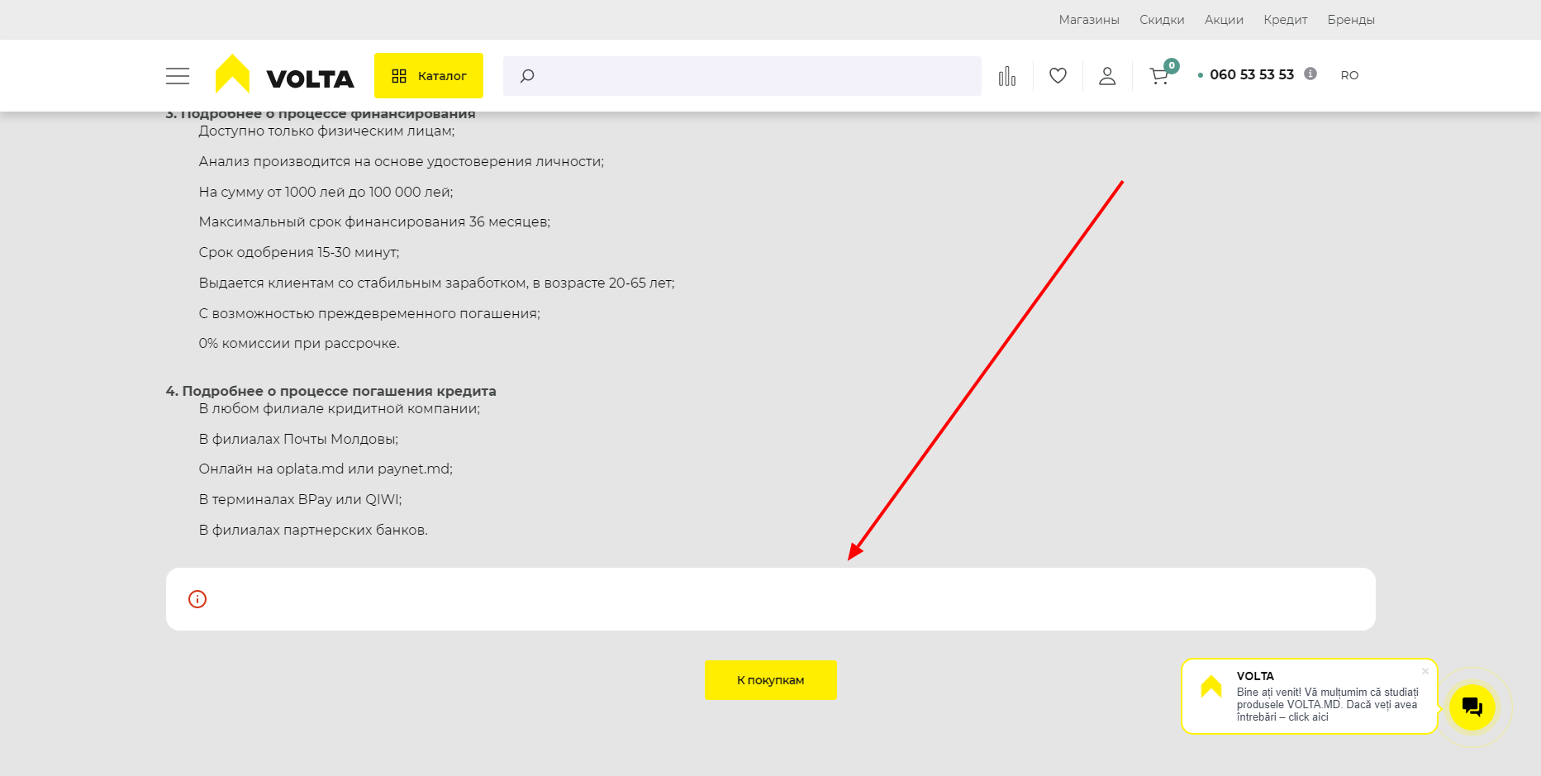
Task: Click the VOLTA logo
Action: (284, 75)
